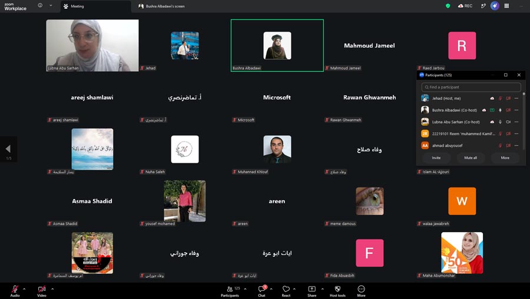Switch to Bushra Albadawi's screen tab
The width and height of the screenshot is (530, 299).
tap(161, 6)
